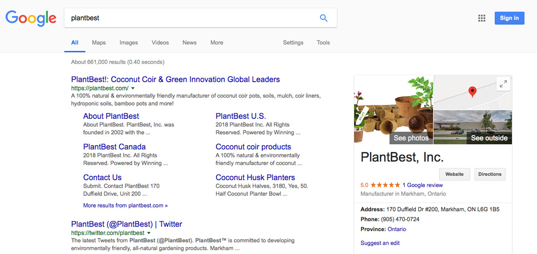
Task: Open the About PlantBest sitelink
Action: point(111,116)
